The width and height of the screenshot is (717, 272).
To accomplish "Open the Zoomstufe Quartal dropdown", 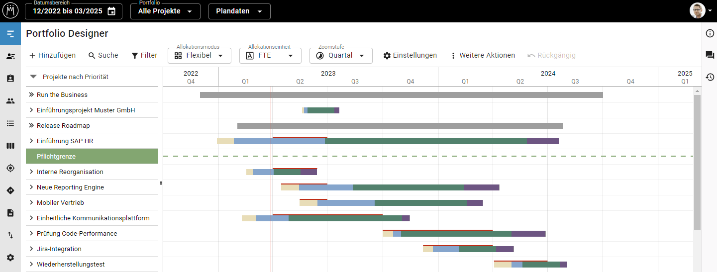I will (341, 56).
